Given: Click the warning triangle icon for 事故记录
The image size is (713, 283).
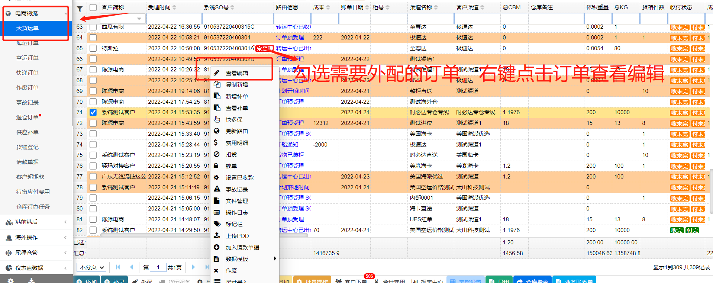Looking at the screenshot, I should tap(217, 189).
